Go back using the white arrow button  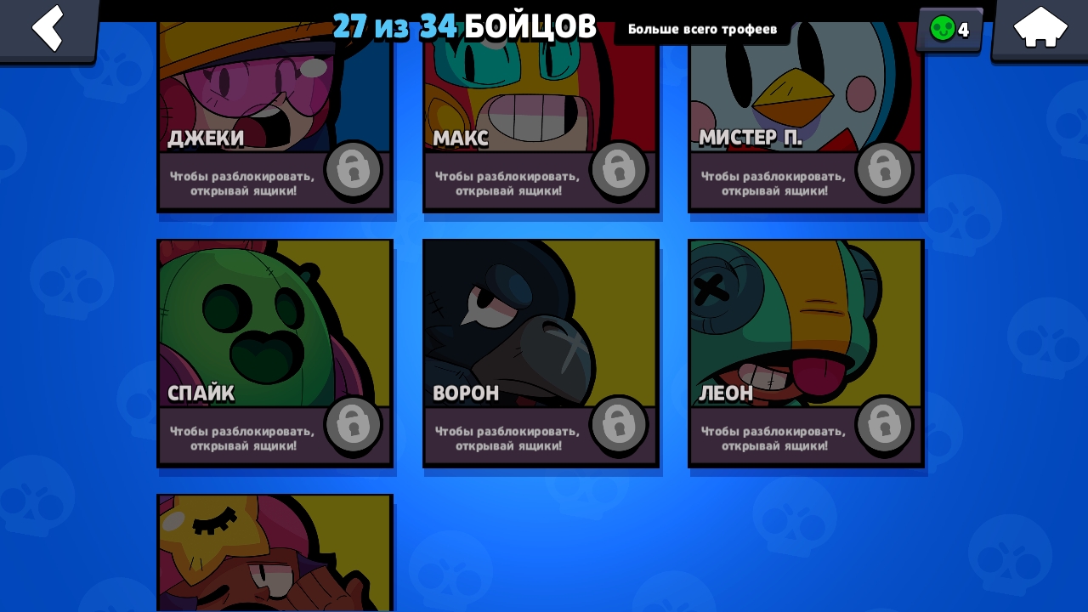click(48, 29)
